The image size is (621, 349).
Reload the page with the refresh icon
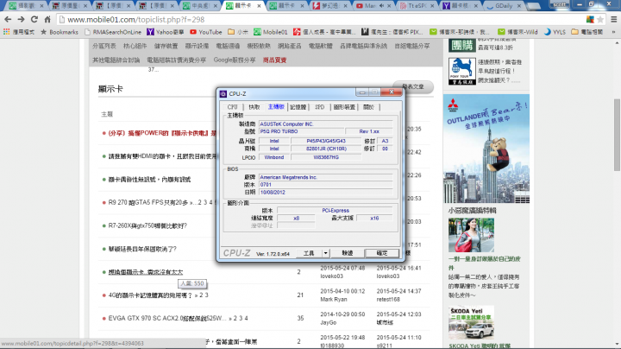[34, 19]
